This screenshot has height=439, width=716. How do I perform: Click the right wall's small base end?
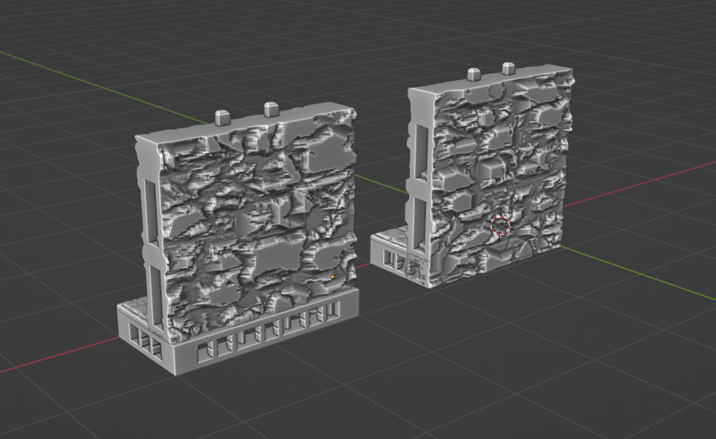click(388, 253)
